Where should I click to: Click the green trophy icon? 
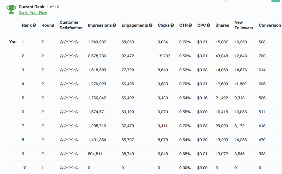(x=11, y=10)
